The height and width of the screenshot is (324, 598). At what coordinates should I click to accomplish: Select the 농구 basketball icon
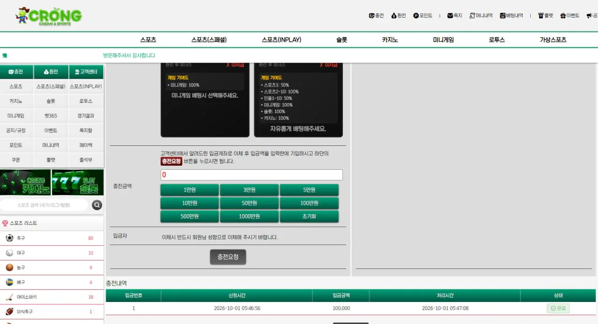point(9,267)
